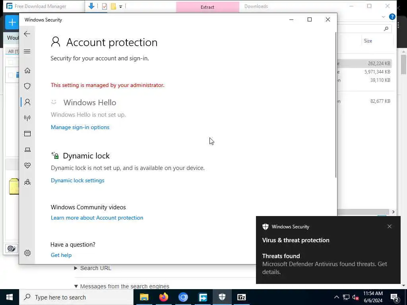
Task: Click the Explorer search magnifier icon
Action: 386,29
